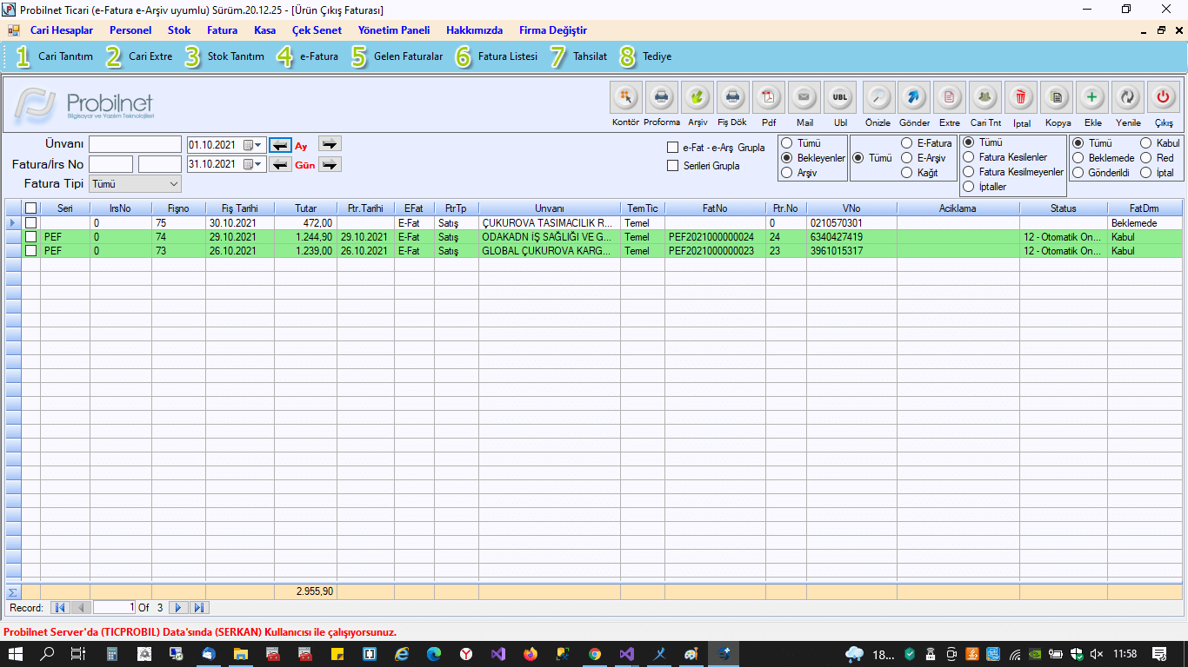
Task: Preview the invoice with Önizle
Action: click(x=878, y=98)
